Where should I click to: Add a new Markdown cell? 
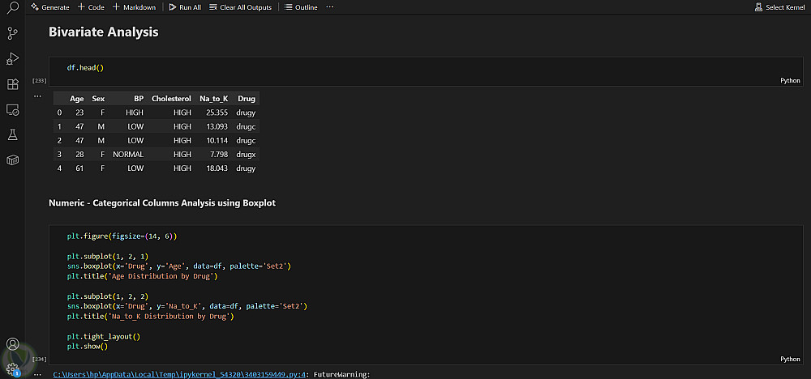[136, 7]
